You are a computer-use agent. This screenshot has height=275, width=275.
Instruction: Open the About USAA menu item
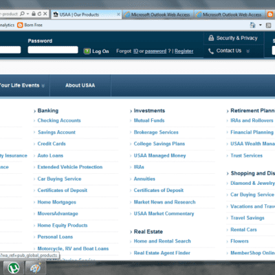(x=80, y=85)
